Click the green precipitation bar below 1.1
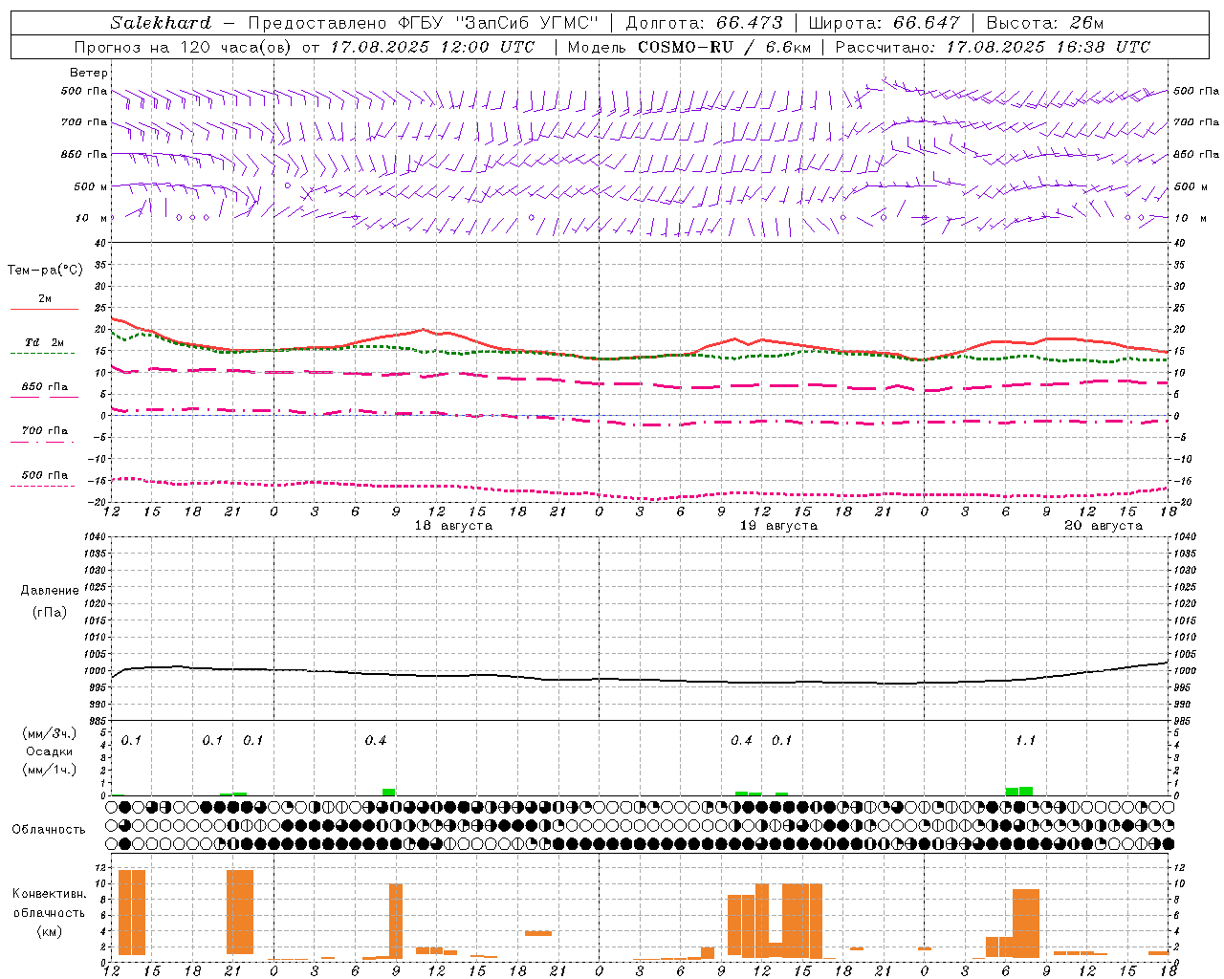Screen dimensions: 1224x979 [1019, 791]
